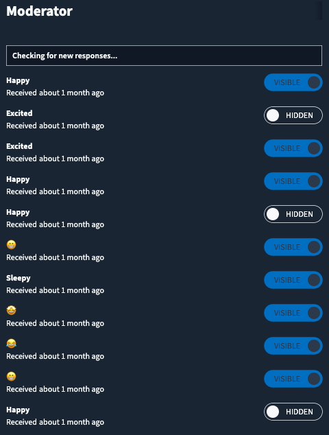
Task: Toggle off the star-struck emoji's VISIBLE switch
Action: pos(293,313)
